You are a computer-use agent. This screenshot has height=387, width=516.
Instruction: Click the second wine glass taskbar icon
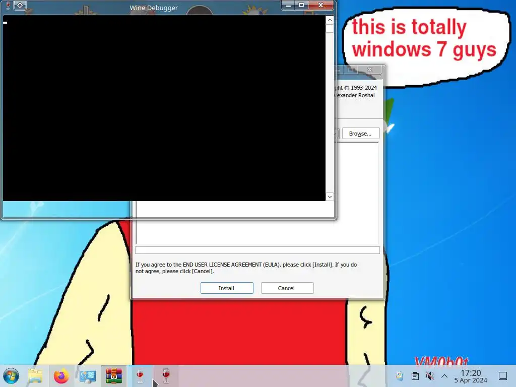coord(166,376)
